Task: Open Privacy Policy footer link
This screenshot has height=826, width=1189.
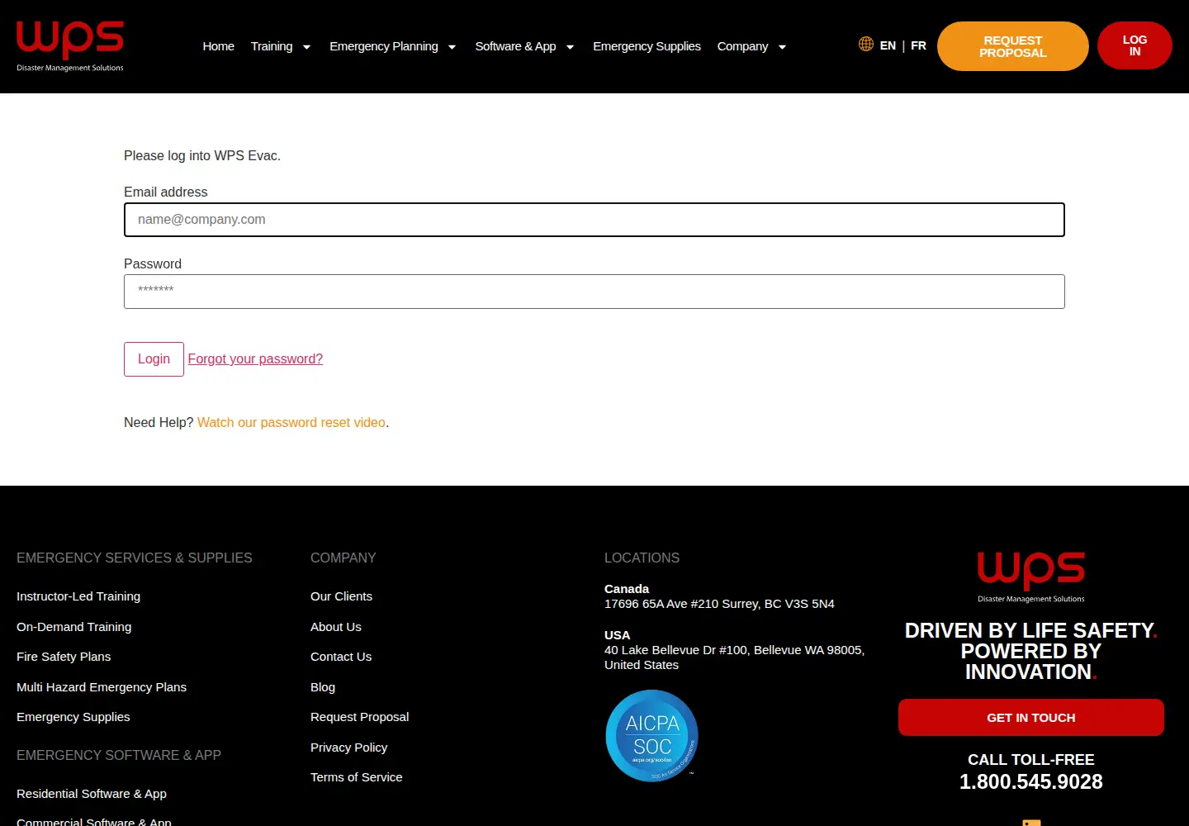Action: 349,748
